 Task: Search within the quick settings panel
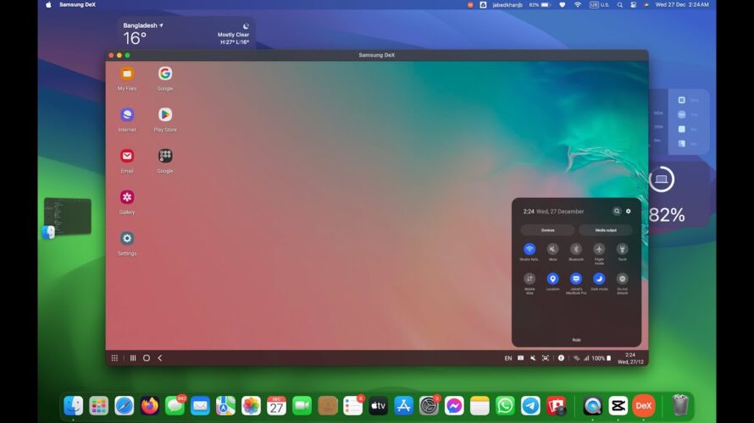[x=617, y=211]
